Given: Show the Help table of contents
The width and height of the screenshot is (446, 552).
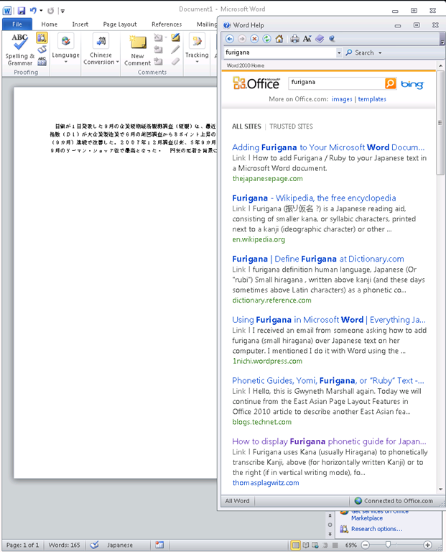Looking at the screenshot, I should tap(320, 39).
